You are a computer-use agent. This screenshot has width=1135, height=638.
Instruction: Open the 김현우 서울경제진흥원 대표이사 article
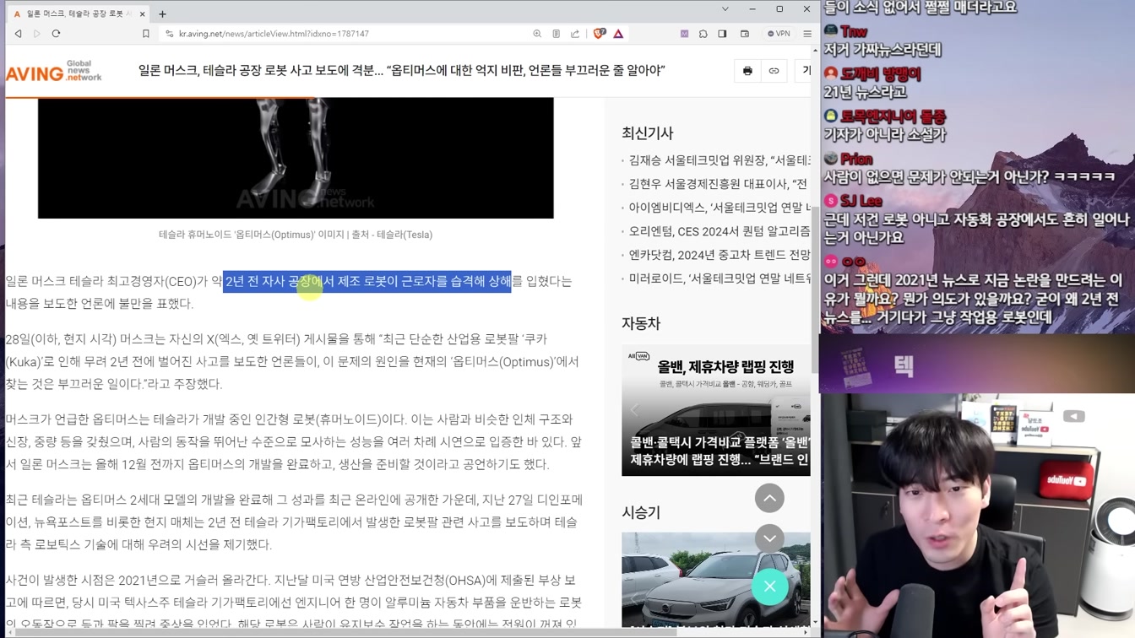(x=719, y=183)
